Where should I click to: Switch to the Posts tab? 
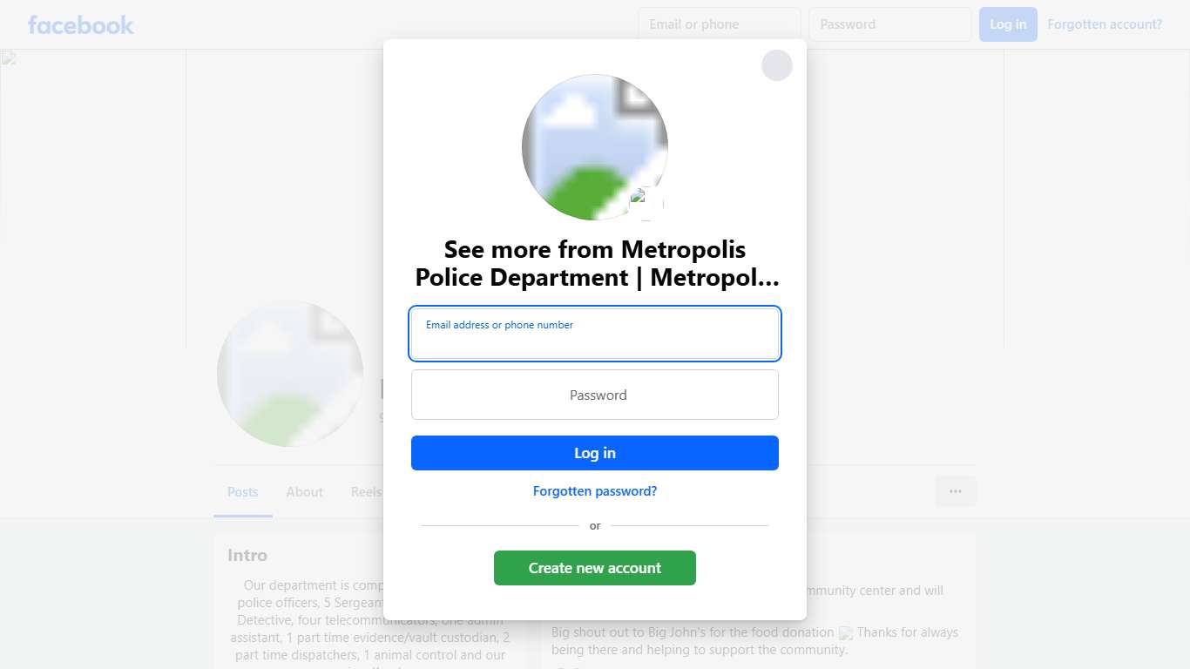[243, 492]
